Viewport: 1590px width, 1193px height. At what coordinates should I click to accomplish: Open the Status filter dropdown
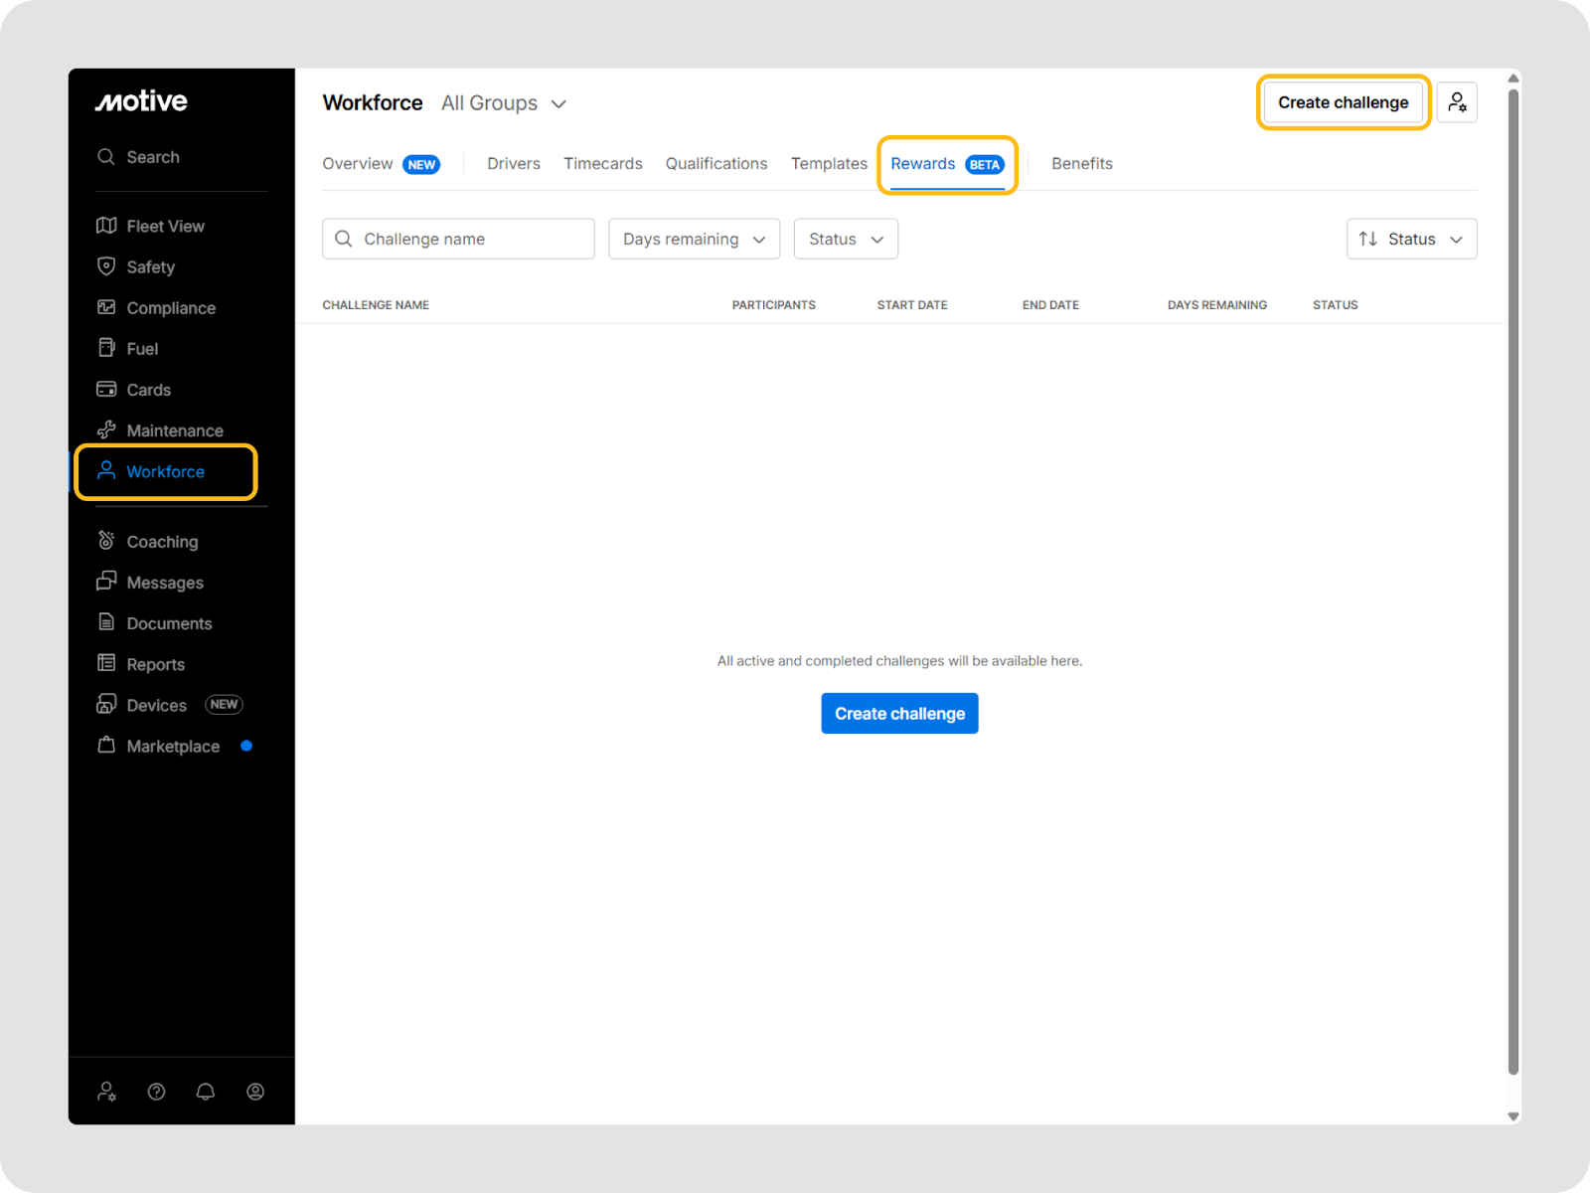click(x=846, y=240)
